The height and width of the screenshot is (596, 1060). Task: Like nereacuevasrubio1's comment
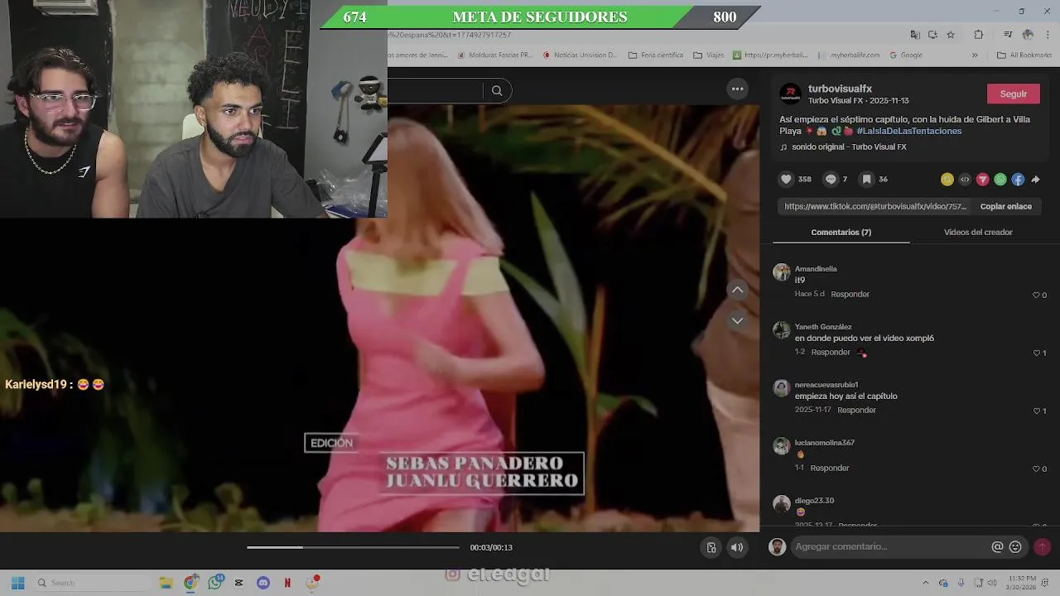coord(1036,411)
